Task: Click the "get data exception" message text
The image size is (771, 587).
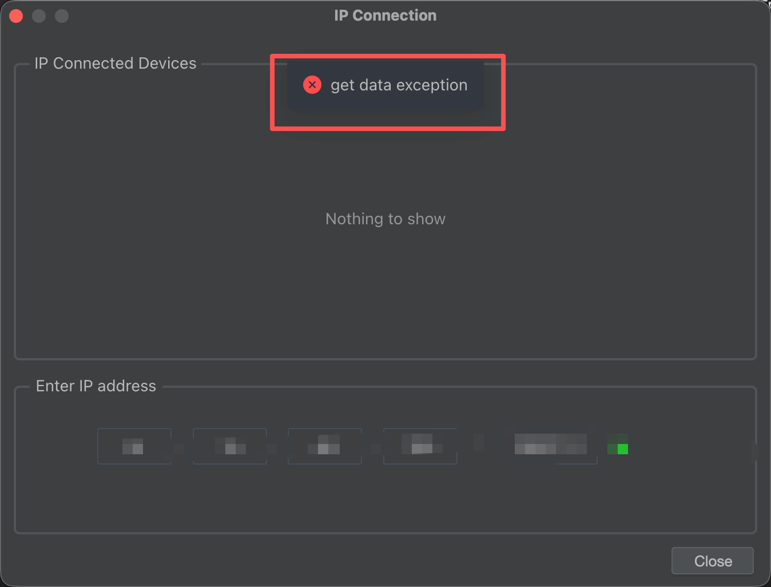Action: 399,85
